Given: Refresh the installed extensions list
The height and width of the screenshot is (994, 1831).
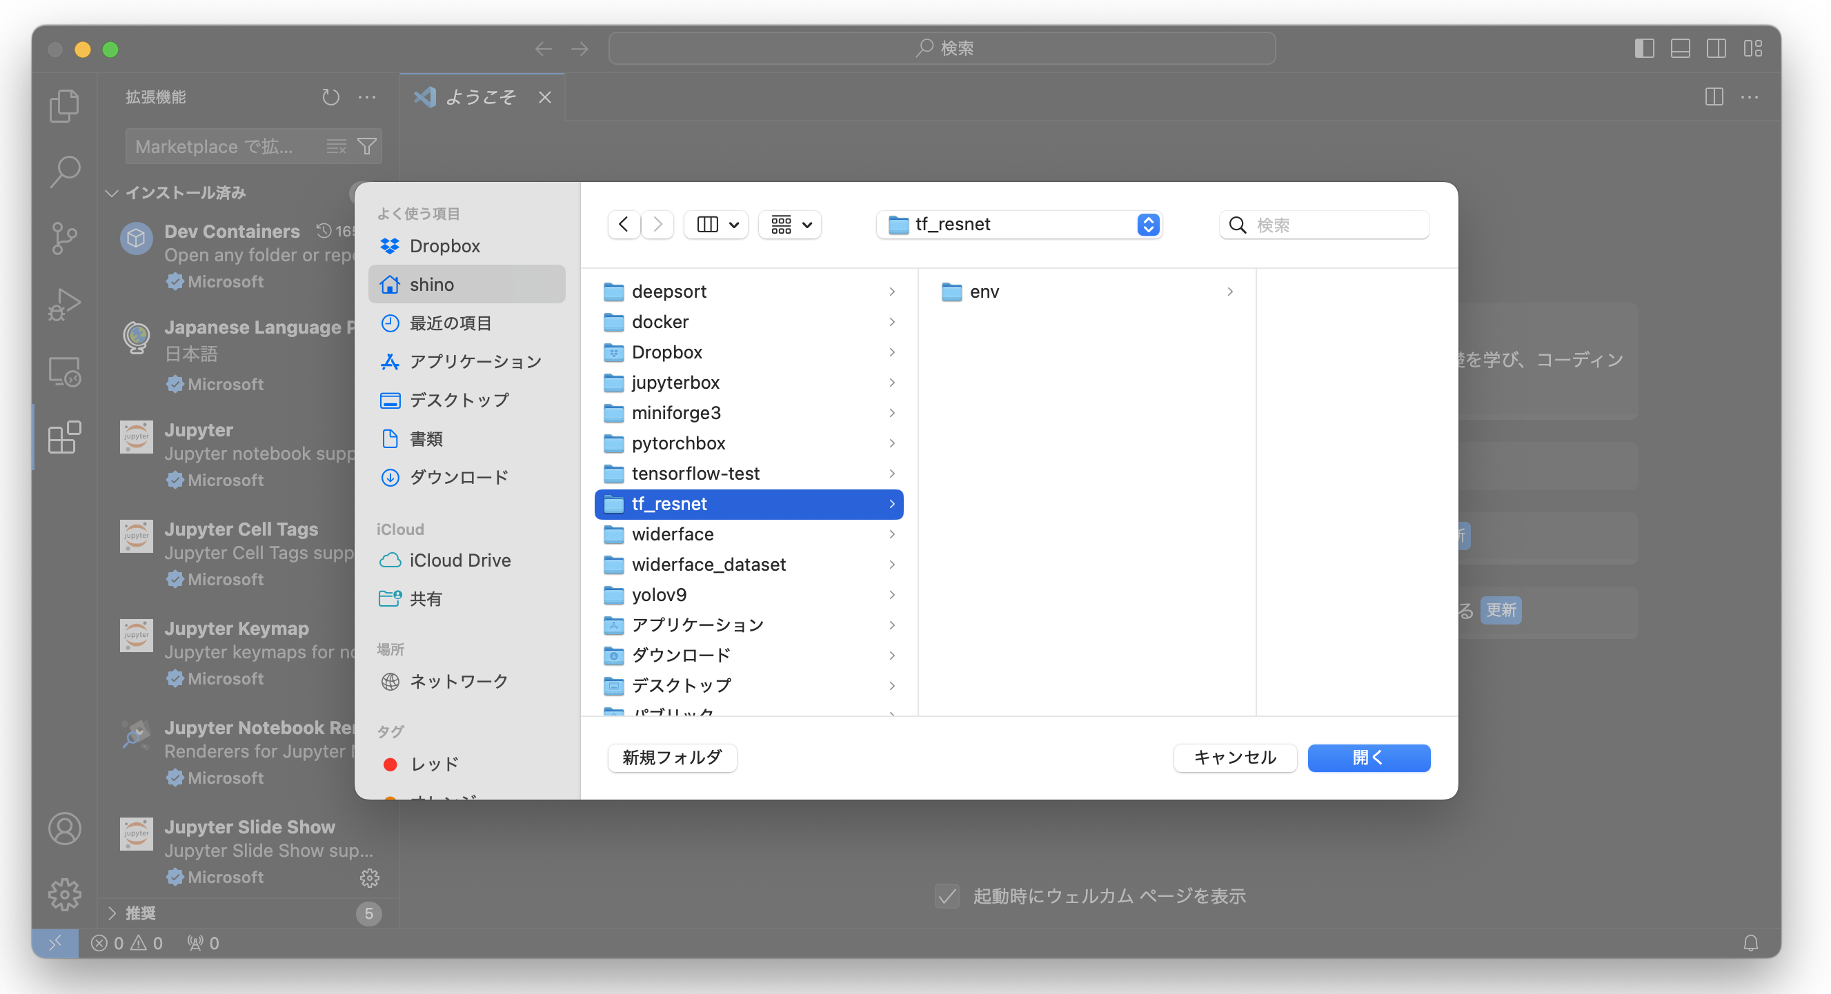Looking at the screenshot, I should point(331,97).
